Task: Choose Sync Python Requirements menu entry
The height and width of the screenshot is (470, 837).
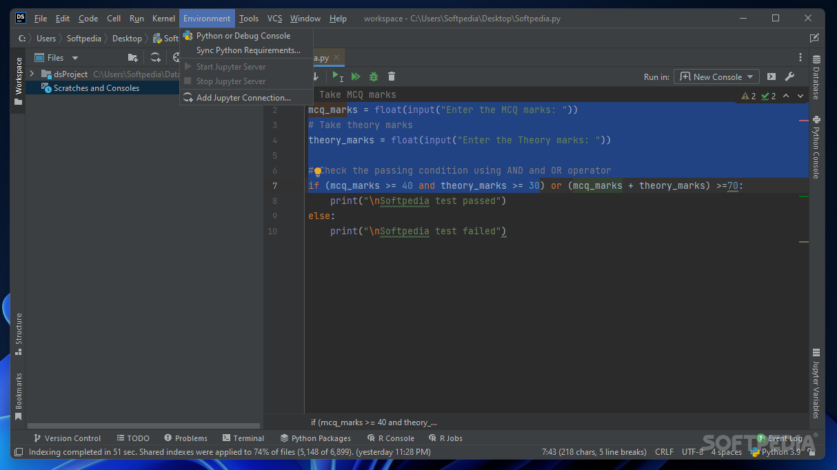Action: coord(246,50)
